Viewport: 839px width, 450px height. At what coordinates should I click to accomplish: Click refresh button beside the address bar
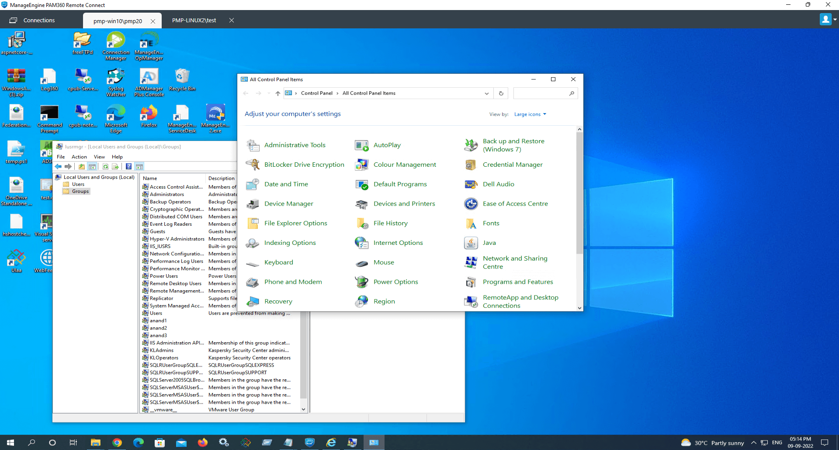[x=501, y=93]
